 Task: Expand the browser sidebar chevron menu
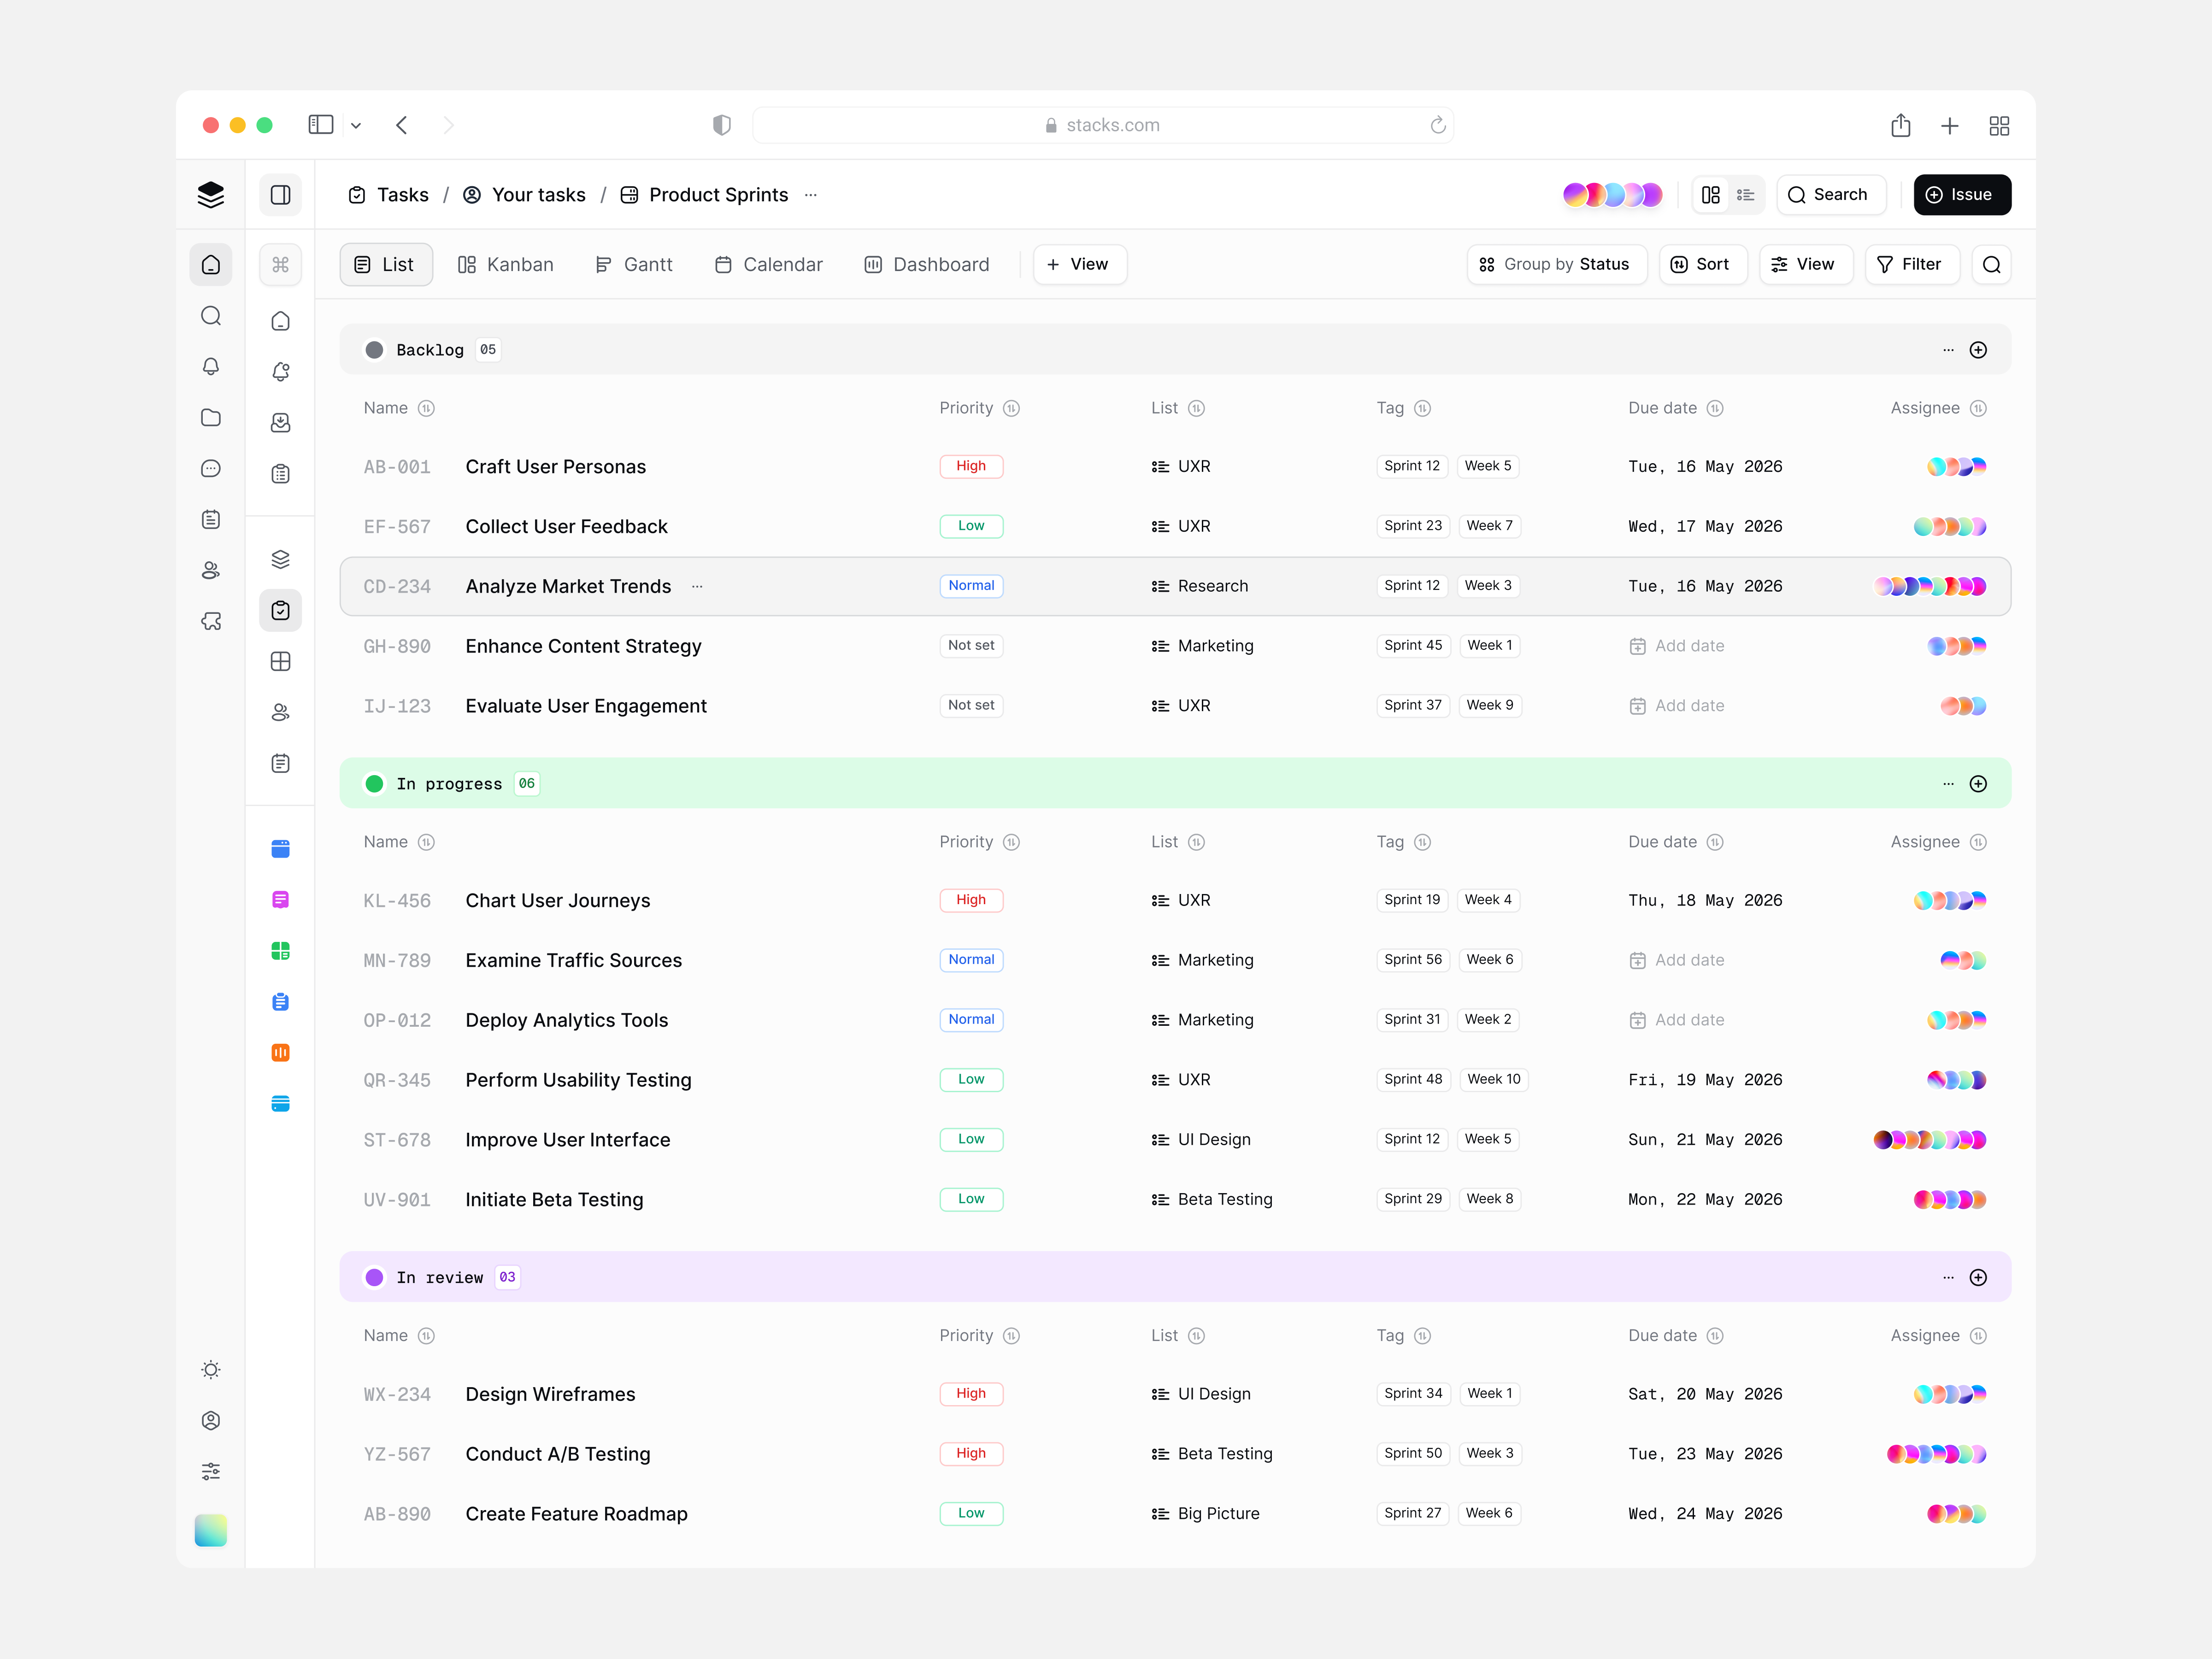point(356,126)
